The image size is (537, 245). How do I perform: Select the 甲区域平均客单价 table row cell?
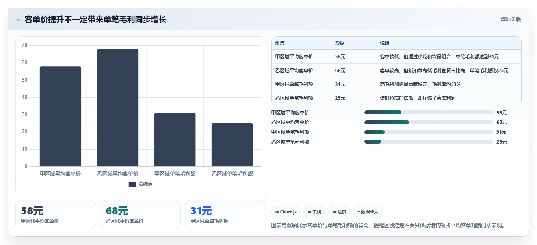[x=294, y=57]
